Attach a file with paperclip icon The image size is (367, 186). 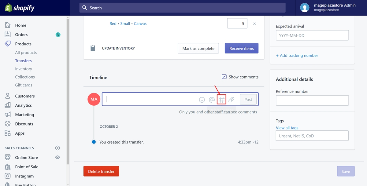232,100
